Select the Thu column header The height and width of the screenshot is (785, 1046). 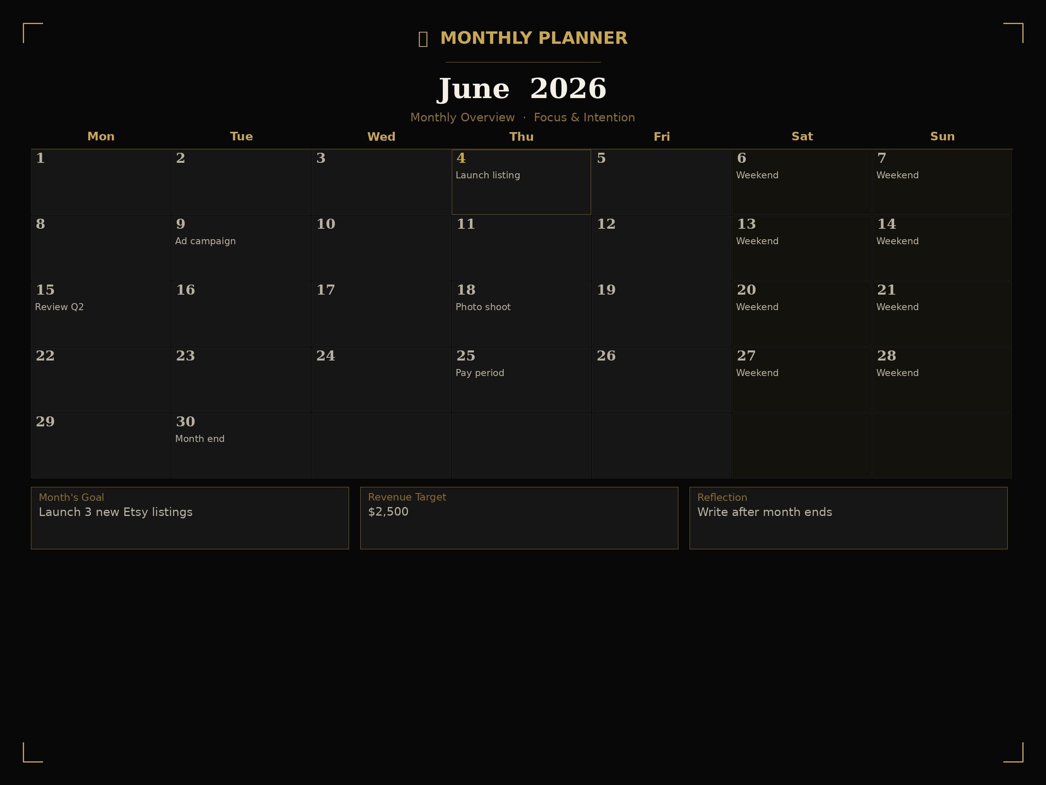click(521, 137)
